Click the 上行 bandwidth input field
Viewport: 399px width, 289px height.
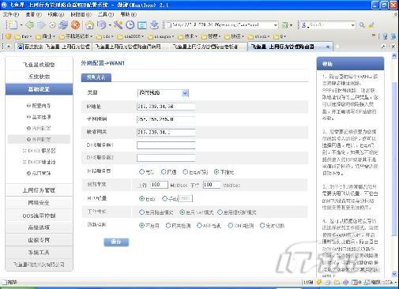pyautogui.click(x=159, y=185)
